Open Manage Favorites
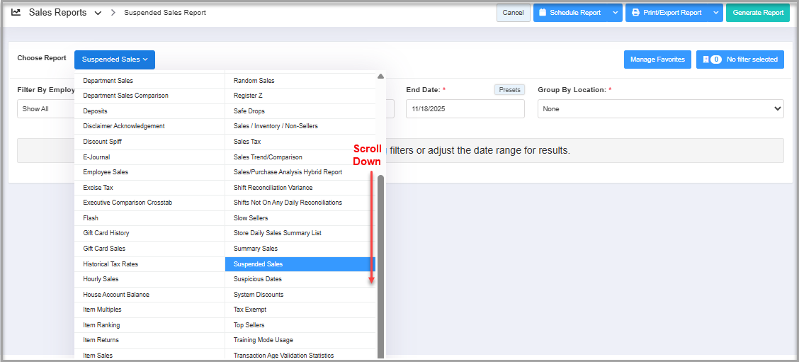Viewport: 799px width, 362px height. click(x=657, y=60)
